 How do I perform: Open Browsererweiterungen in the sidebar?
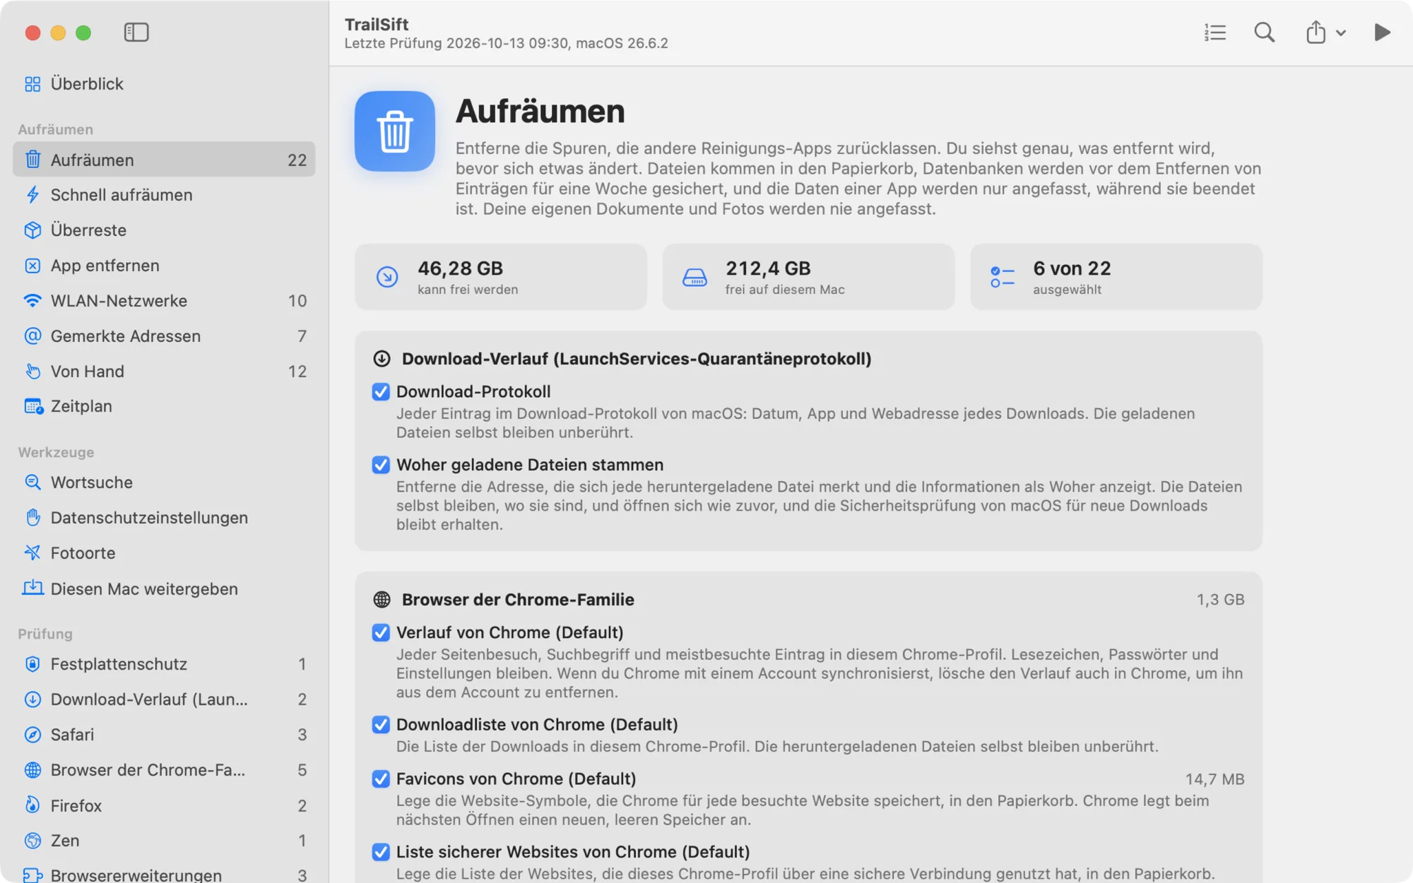pos(164,875)
